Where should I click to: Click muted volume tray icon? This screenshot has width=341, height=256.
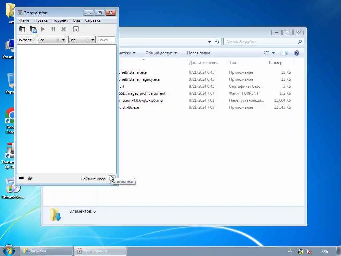[x=308, y=251]
